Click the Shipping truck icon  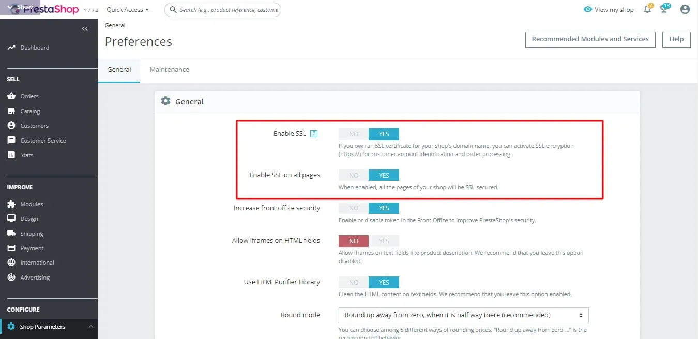(11, 234)
